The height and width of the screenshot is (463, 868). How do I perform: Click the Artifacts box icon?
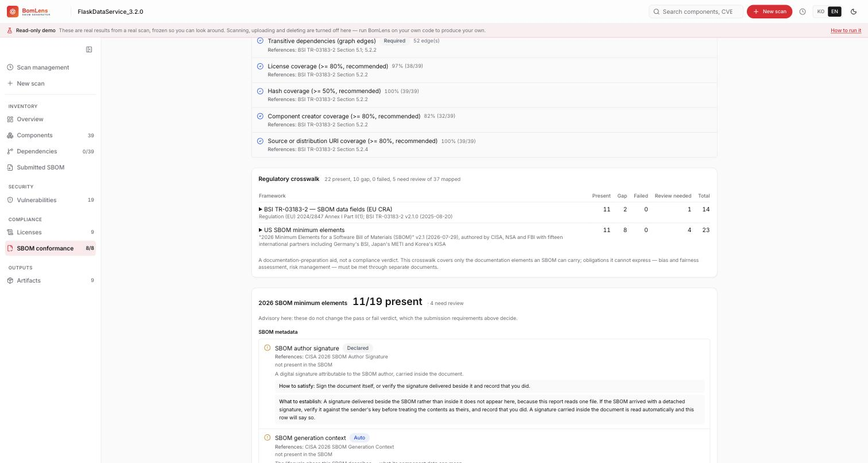click(x=10, y=280)
